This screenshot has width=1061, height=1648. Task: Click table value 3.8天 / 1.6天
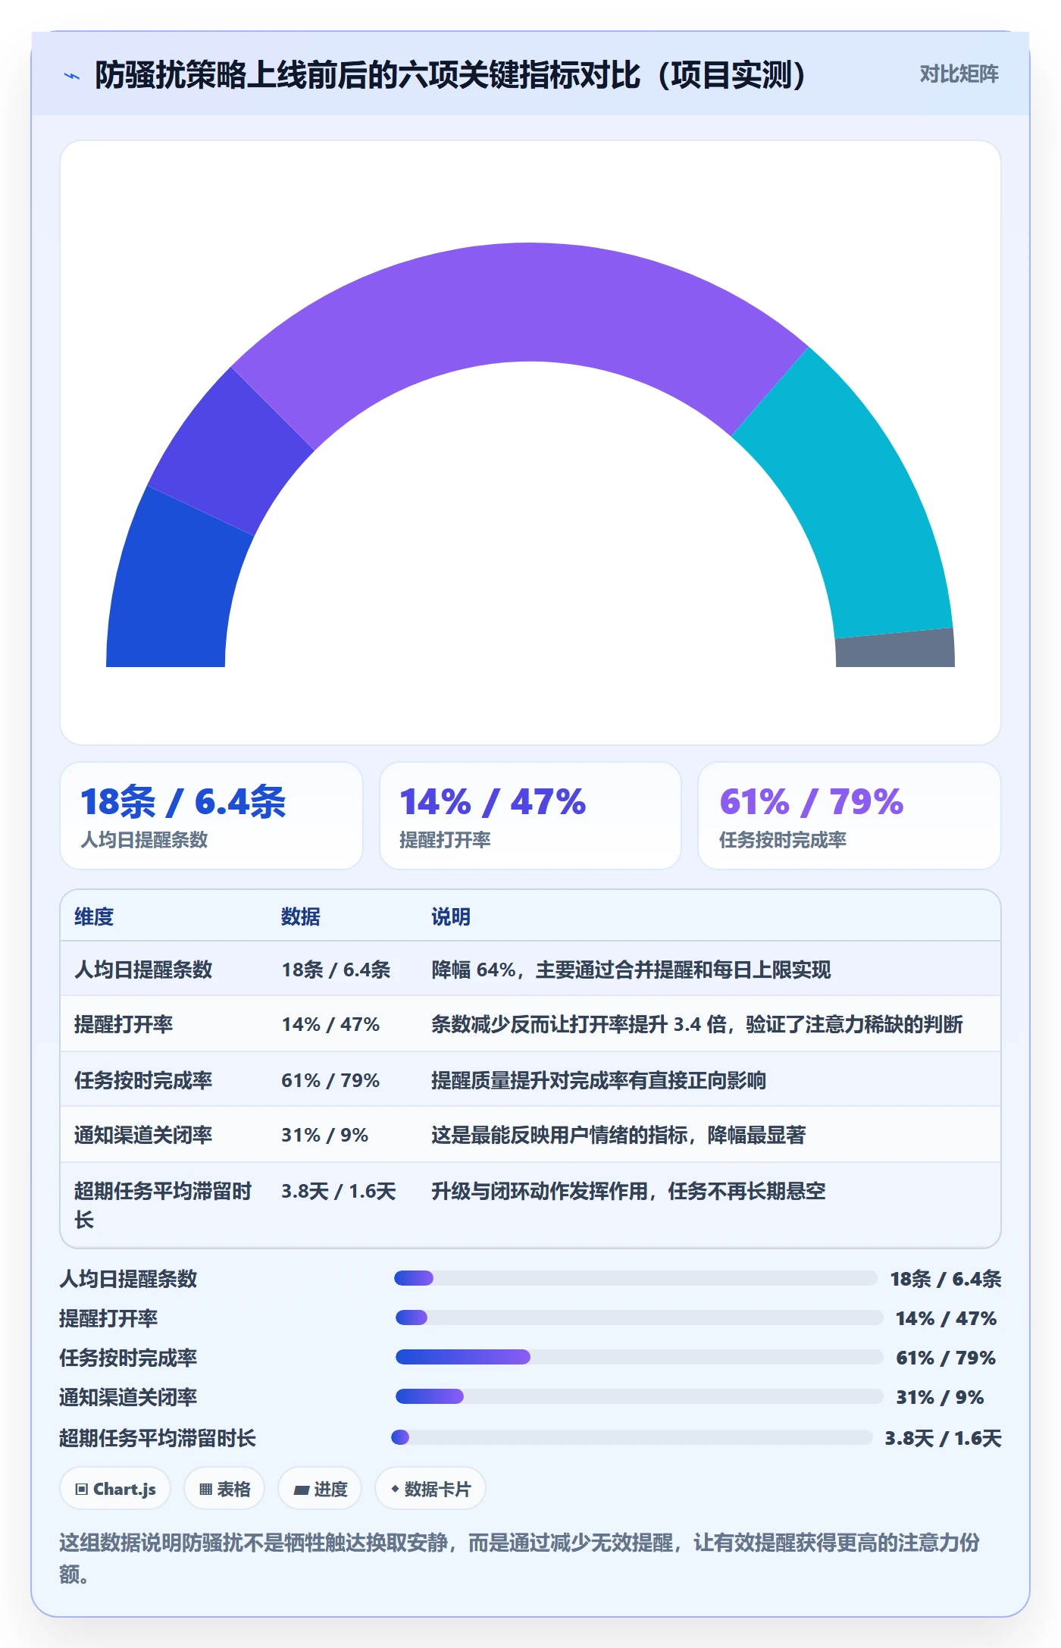click(x=339, y=1191)
